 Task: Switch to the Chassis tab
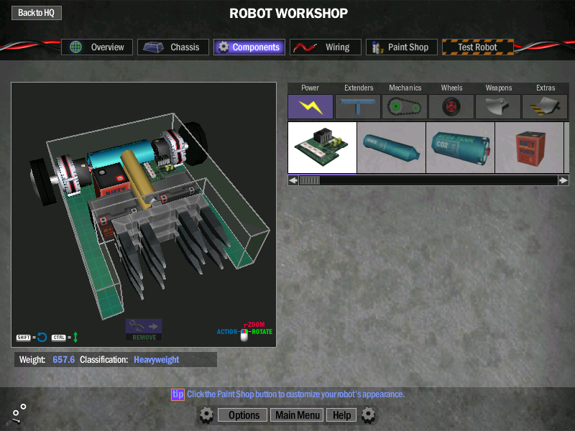pyautogui.click(x=173, y=47)
